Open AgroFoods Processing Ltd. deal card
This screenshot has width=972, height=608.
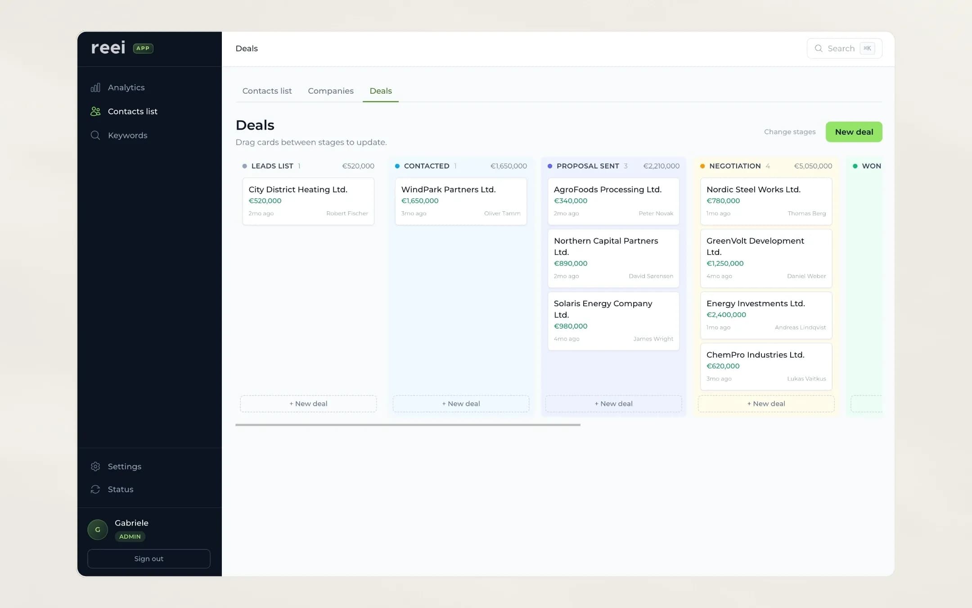click(x=613, y=201)
